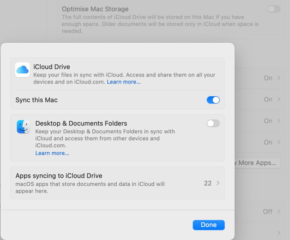Screen dimensions: 290x240
Task: Click the Desktop & Documents Folders title
Action: (x=81, y=123)
